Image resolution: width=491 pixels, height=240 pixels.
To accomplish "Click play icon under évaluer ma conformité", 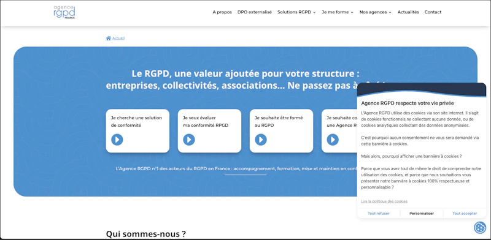I will pyautogui.click(x=189, y=140).
